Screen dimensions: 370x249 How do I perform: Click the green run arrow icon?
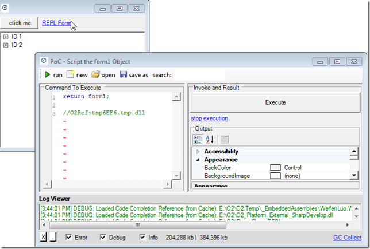click(x=48, y=74)
